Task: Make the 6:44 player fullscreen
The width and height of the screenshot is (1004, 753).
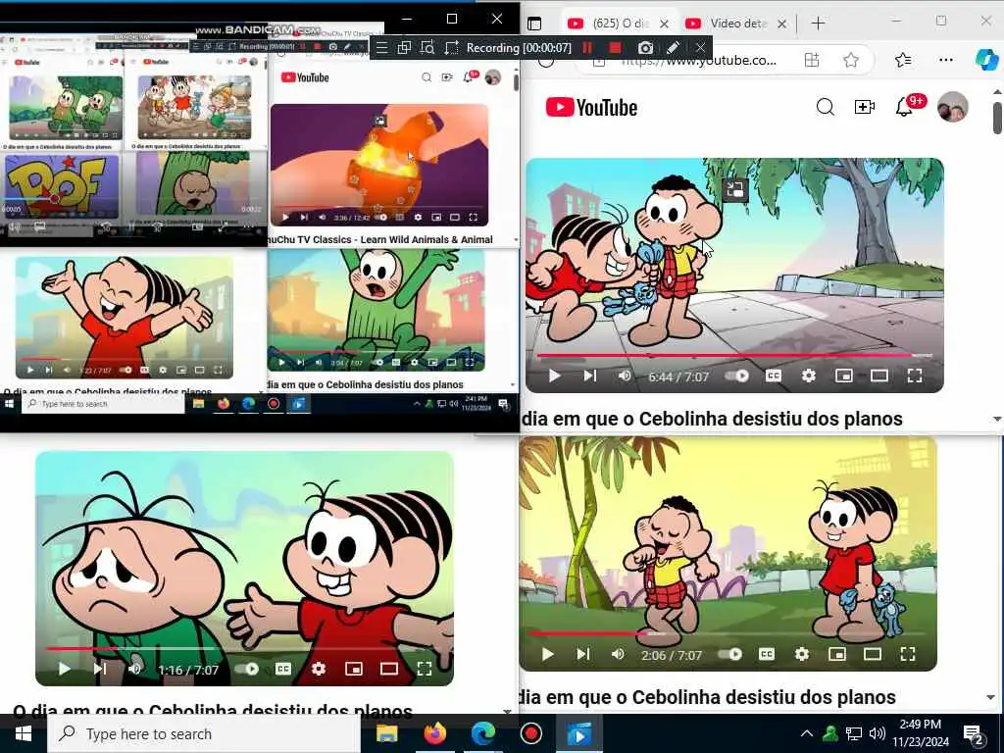Action: click(915, 376)
